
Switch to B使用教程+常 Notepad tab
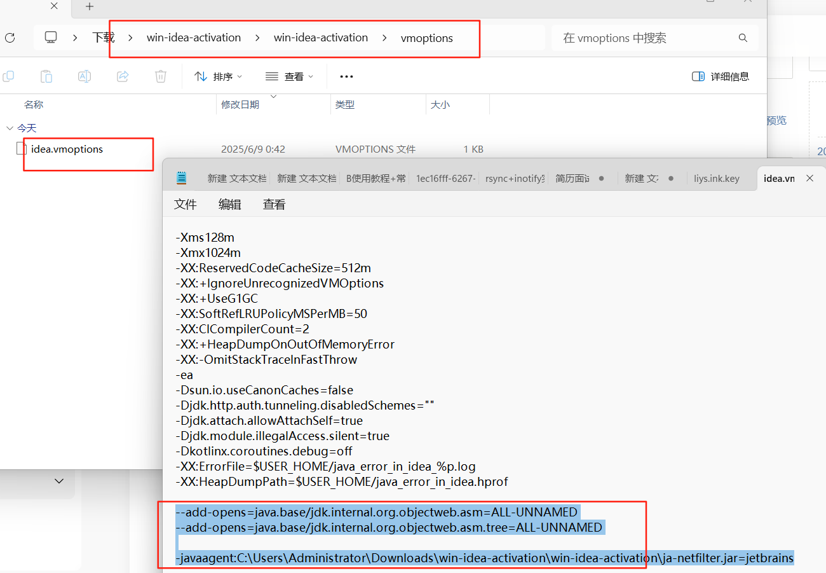(x=376, y=179)
